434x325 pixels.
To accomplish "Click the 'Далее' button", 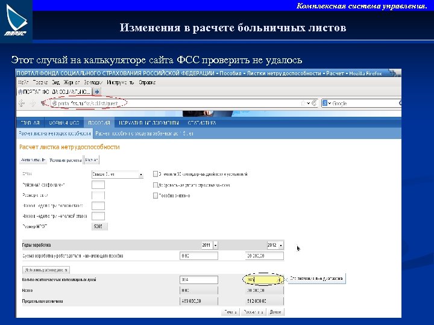I will (x=275, y=312).
